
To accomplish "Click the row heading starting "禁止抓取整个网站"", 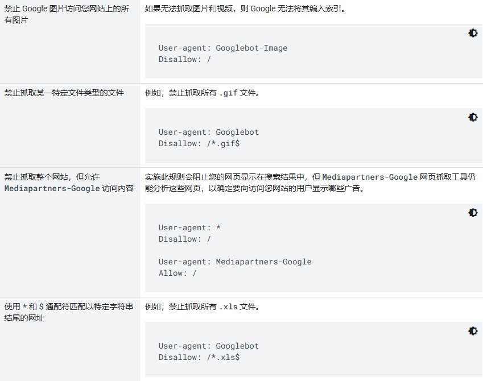I will click(x=68, y=183).
